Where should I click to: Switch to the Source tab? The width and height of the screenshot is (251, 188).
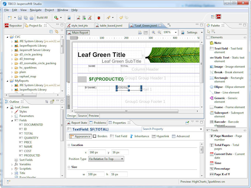coord(82,116)
